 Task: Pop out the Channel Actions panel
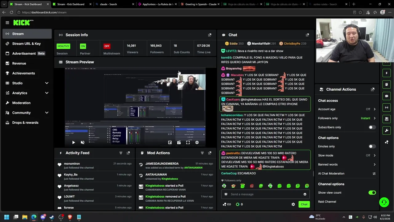[x=372, y=89]
